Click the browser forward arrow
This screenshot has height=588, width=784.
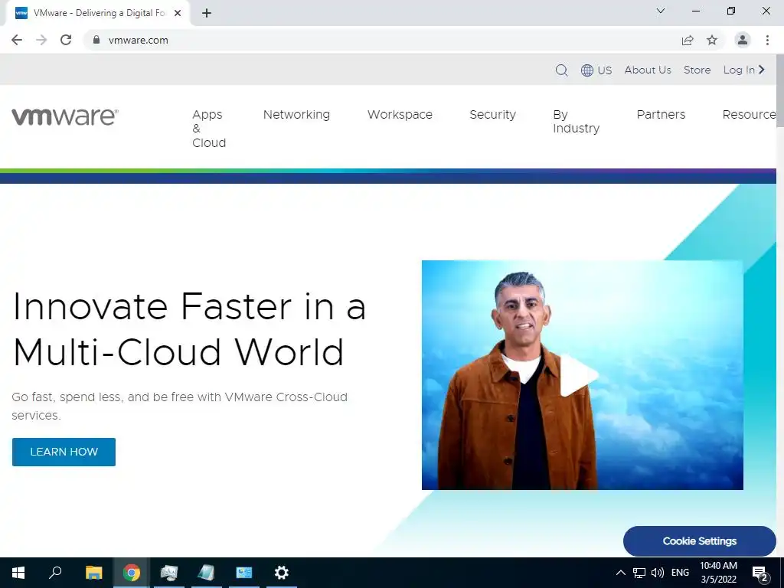[41, 40]
